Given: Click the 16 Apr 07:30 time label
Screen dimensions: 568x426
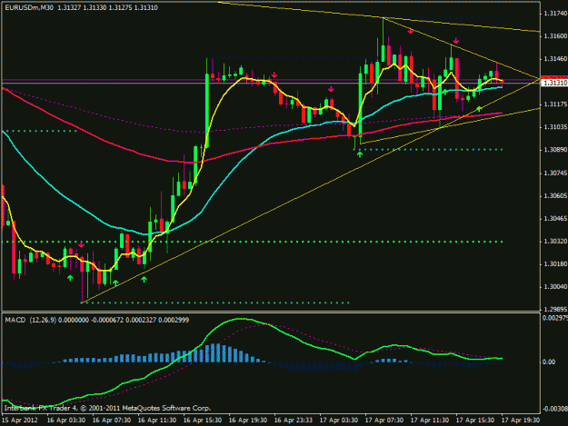Looking at the screenshot, I should point(111,421).
